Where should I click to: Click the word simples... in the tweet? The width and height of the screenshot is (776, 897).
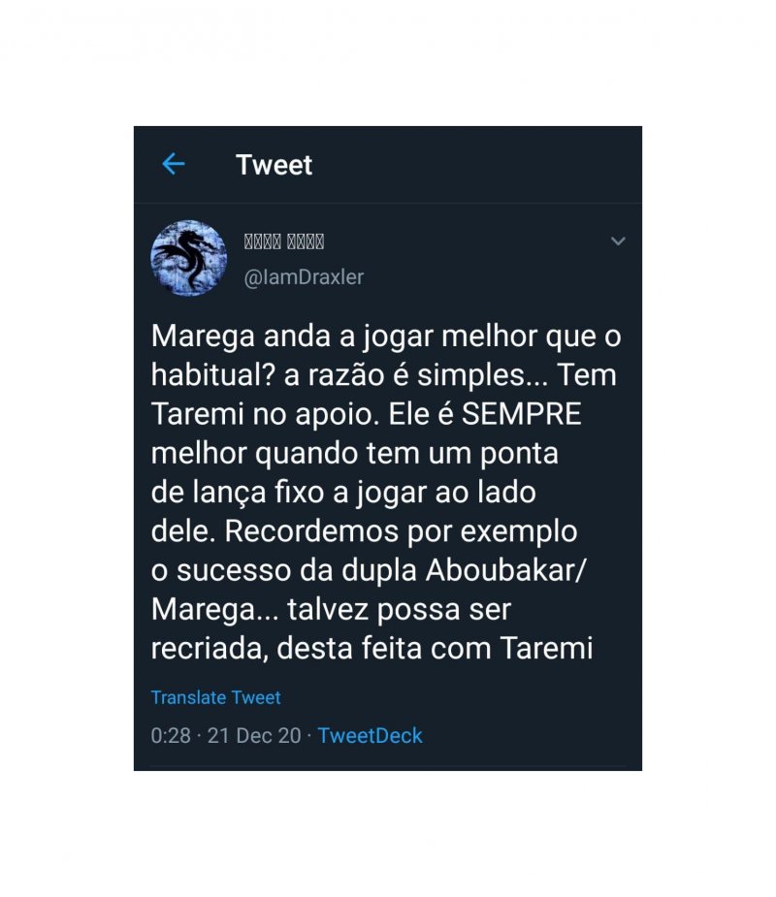click(482, 375)
